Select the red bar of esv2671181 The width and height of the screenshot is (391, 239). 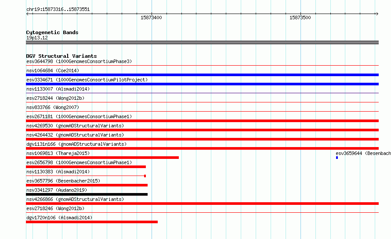[202, 121]
